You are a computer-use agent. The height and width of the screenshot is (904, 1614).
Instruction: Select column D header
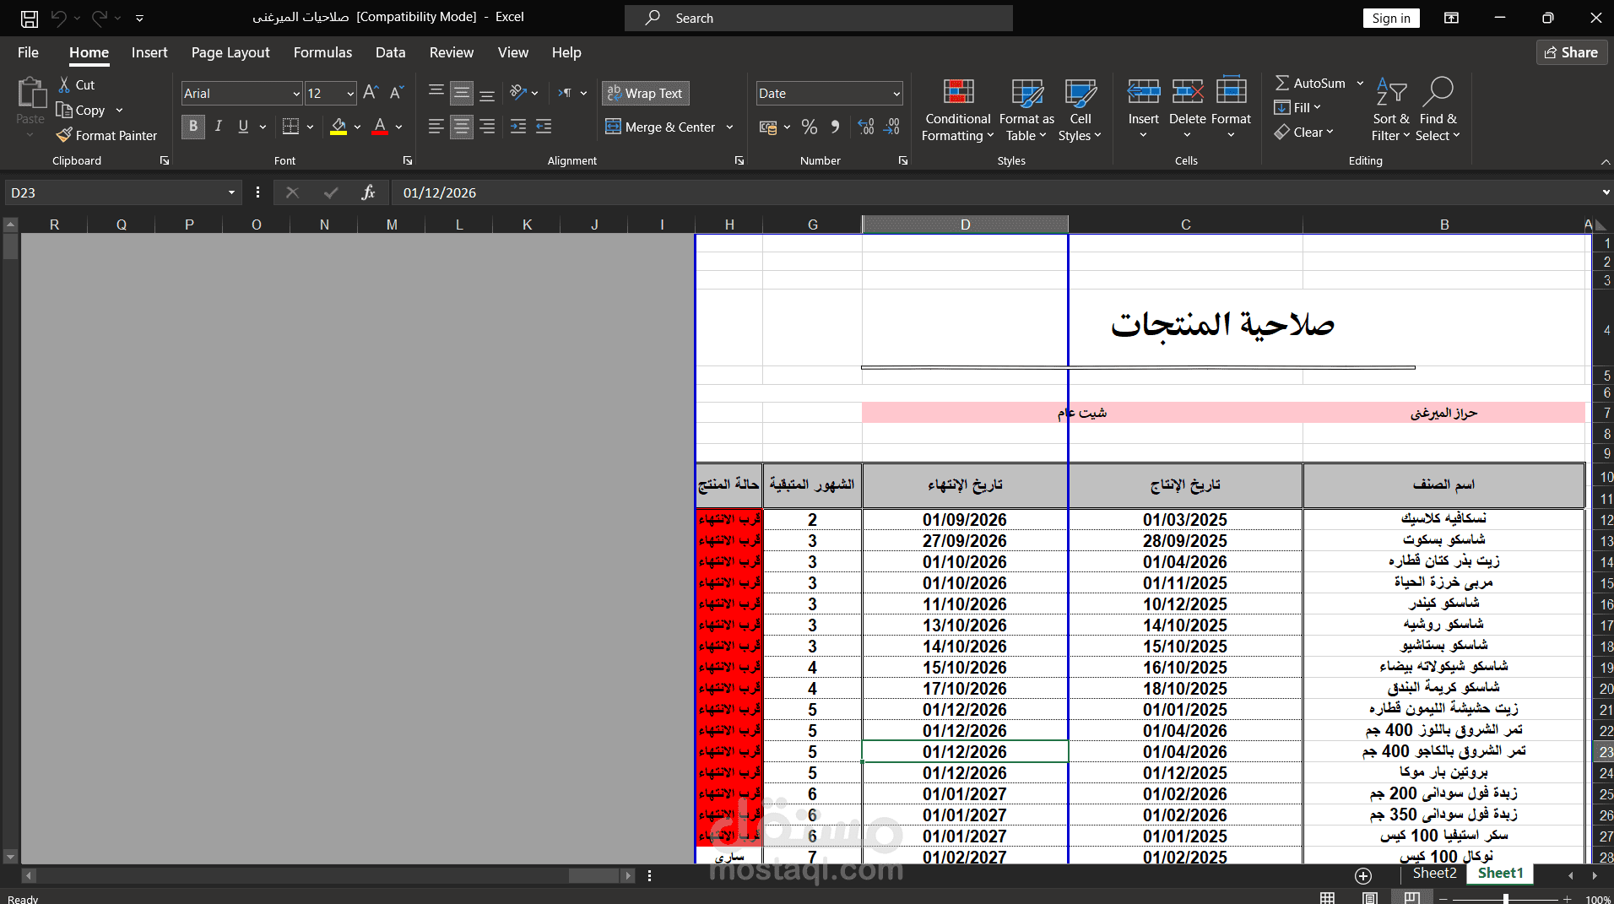point(965,224)
